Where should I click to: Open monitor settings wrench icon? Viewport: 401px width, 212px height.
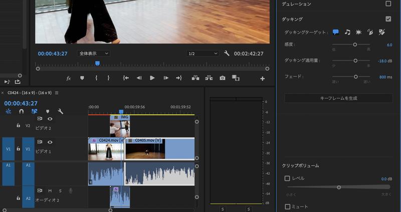[x=227, y=54]
